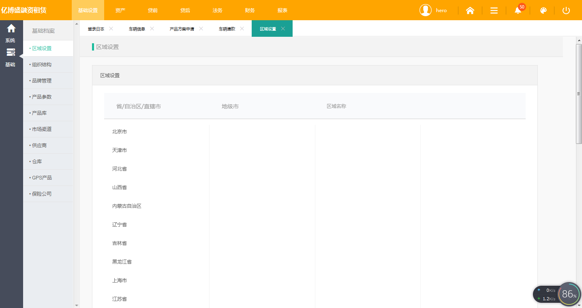Open the 财务 top menu
Screen dimensions: 582x308
250,11
